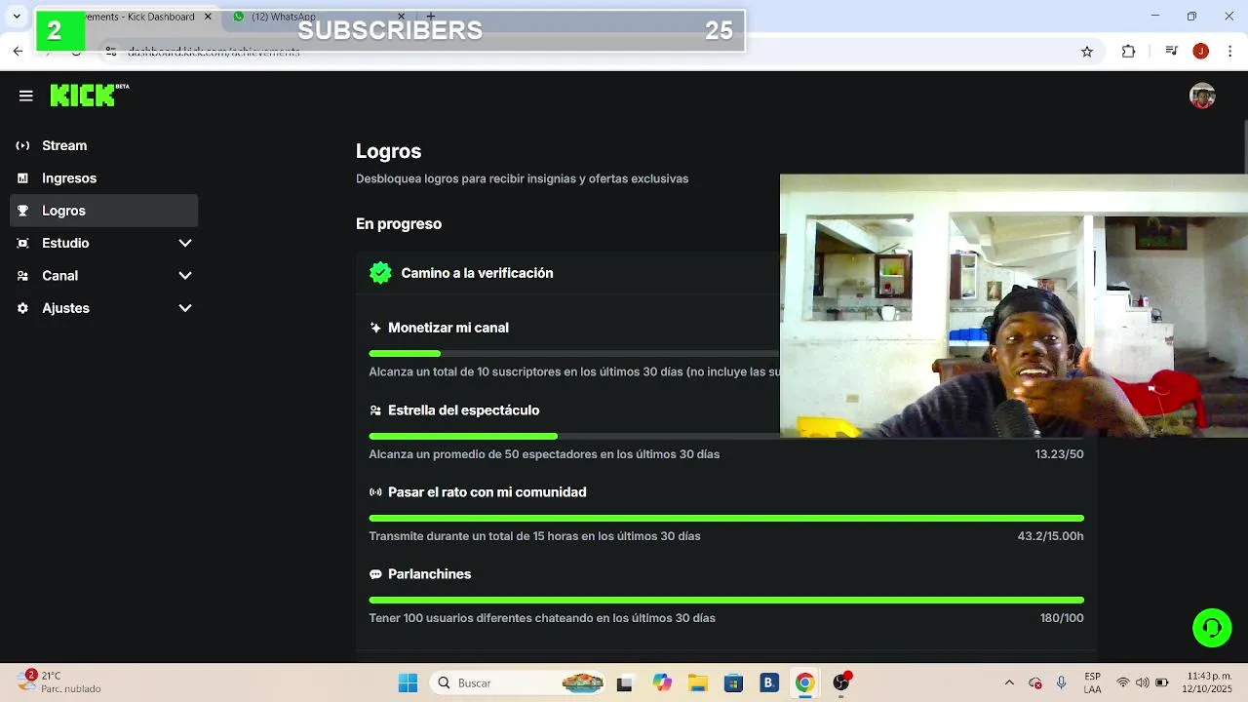
Task: Open File Explorer from taskbar
Action: [x=697, y=682]
